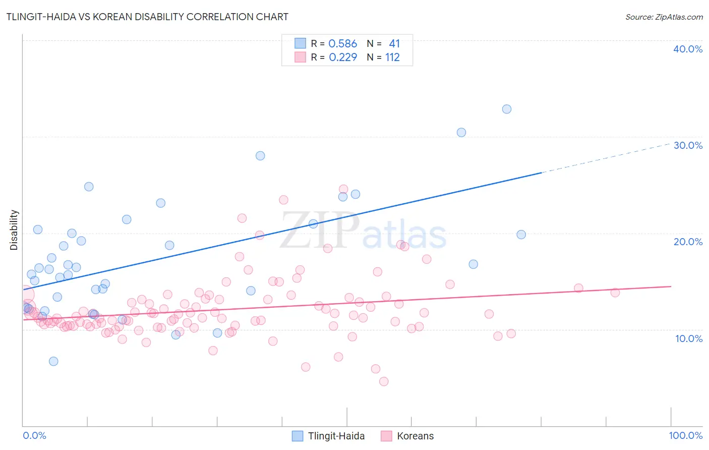The width and height of the screenshot is (709, 450).
Task: Select the chart title text
Action: [x=147, y=17]
